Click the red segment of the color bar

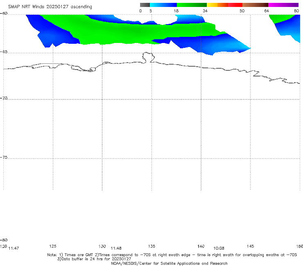point(235,5)
